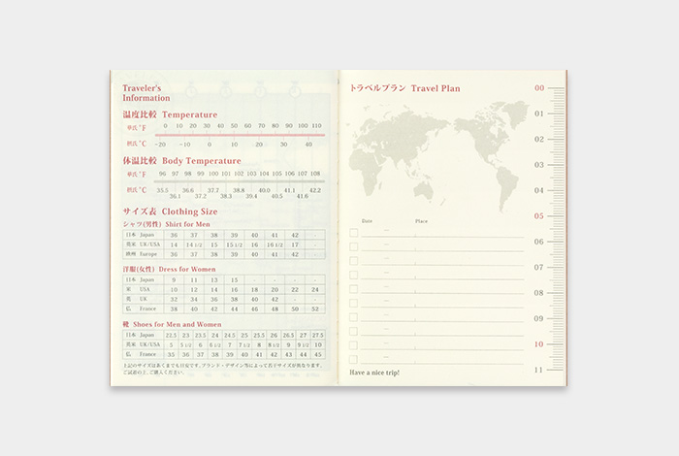The height and width of the screenshot is (456, 679).
Task: Click the '00' mark on the ruler
Action: coord(539,88)
